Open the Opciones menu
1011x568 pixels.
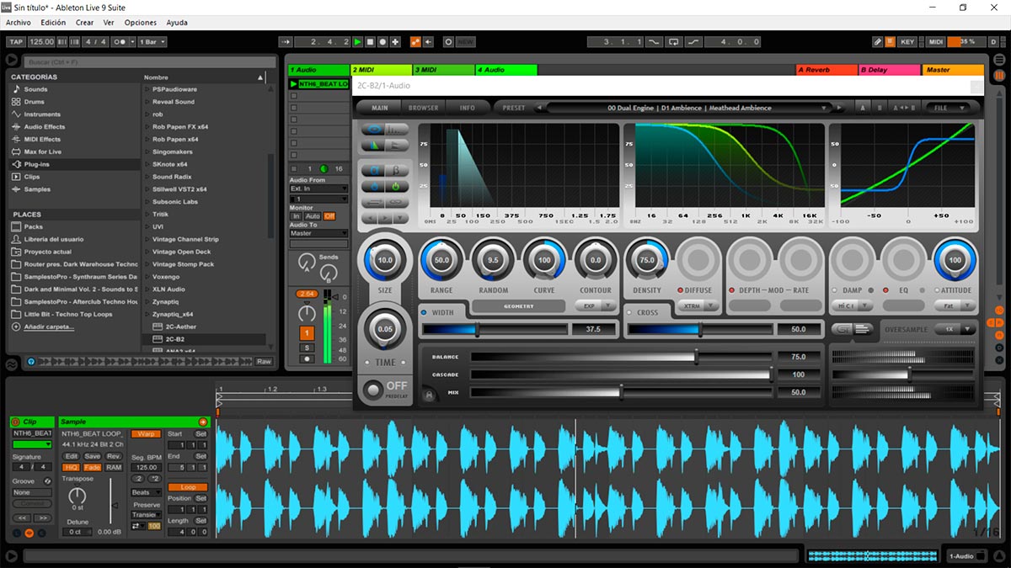[141, 23]
